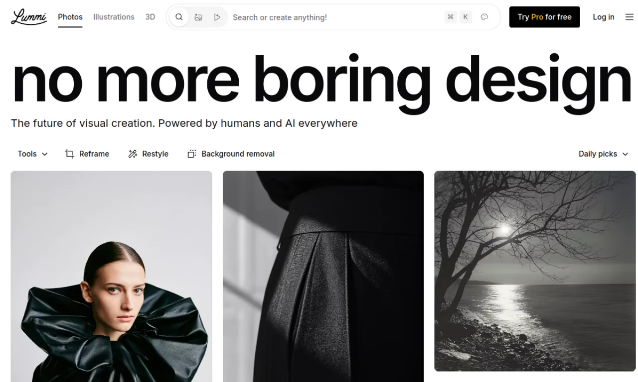Click the Log in link

click(x=604, y=17)
